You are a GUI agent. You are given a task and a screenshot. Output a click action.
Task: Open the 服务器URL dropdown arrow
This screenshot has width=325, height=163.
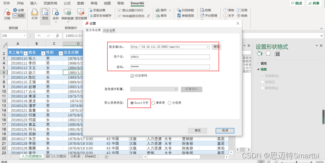point(208,47)
